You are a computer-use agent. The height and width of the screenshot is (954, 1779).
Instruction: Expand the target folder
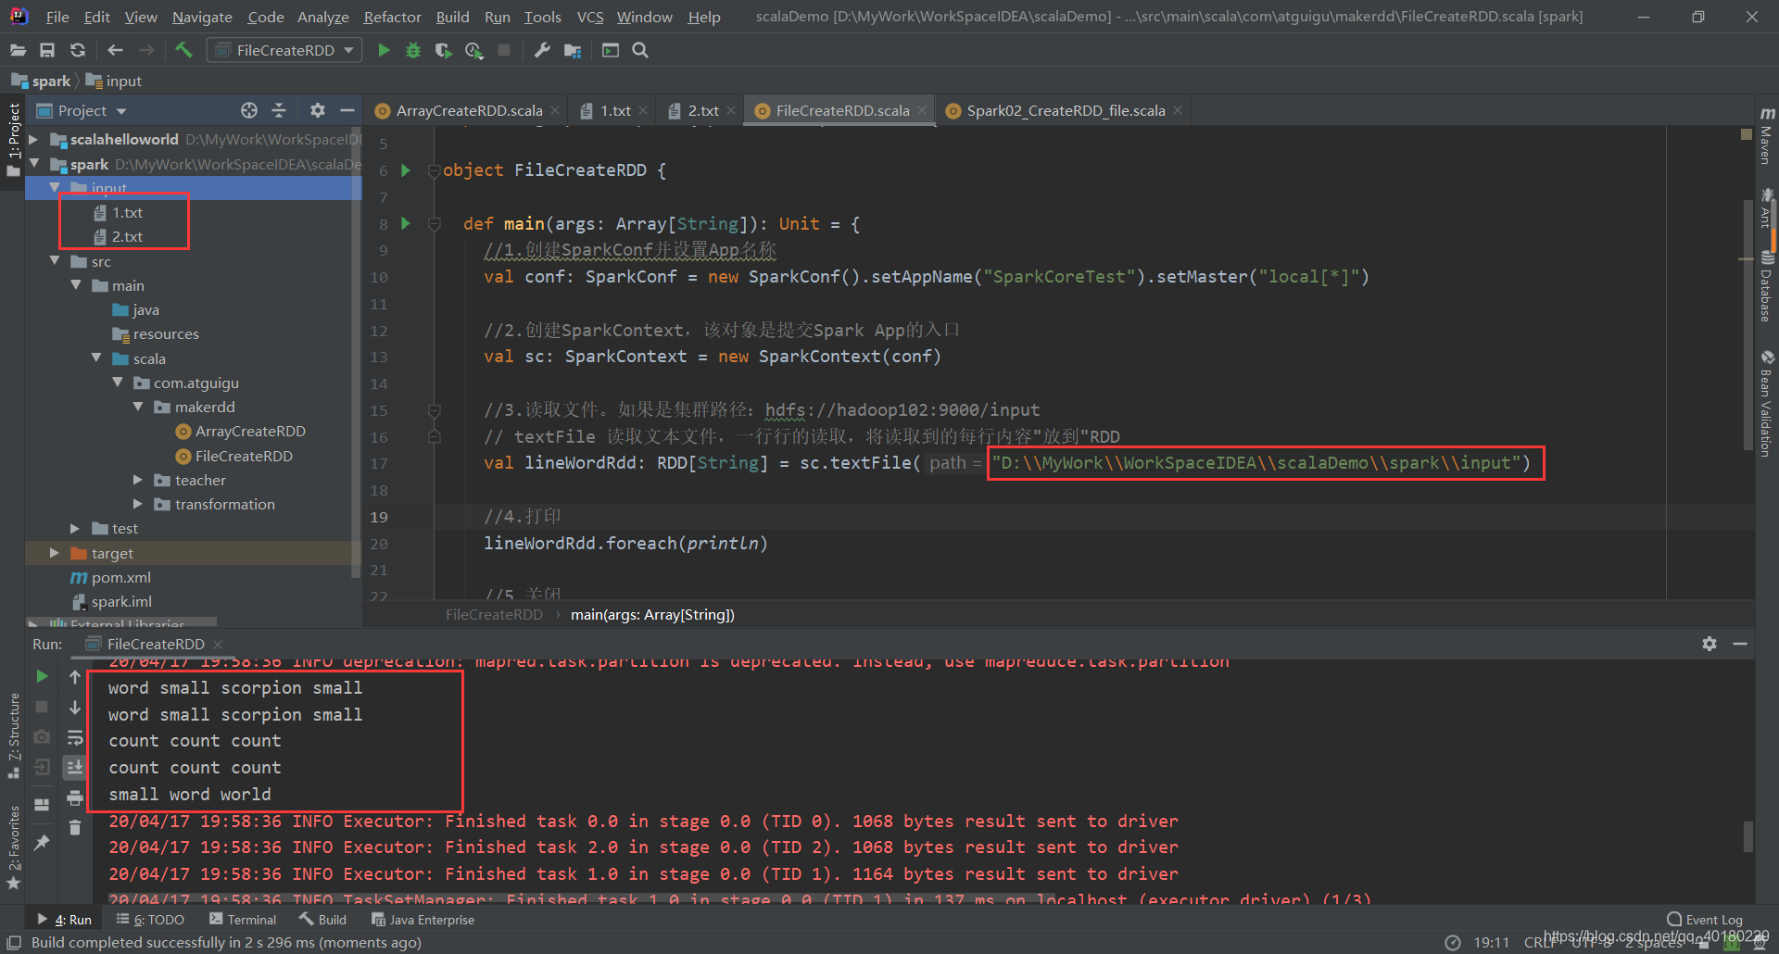(x=55, y=553)
